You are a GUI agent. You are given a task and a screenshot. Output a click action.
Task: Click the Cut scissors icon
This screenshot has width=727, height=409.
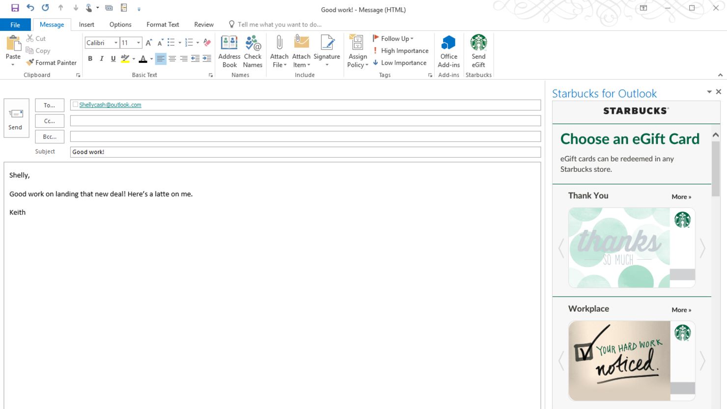pos(30,38)
